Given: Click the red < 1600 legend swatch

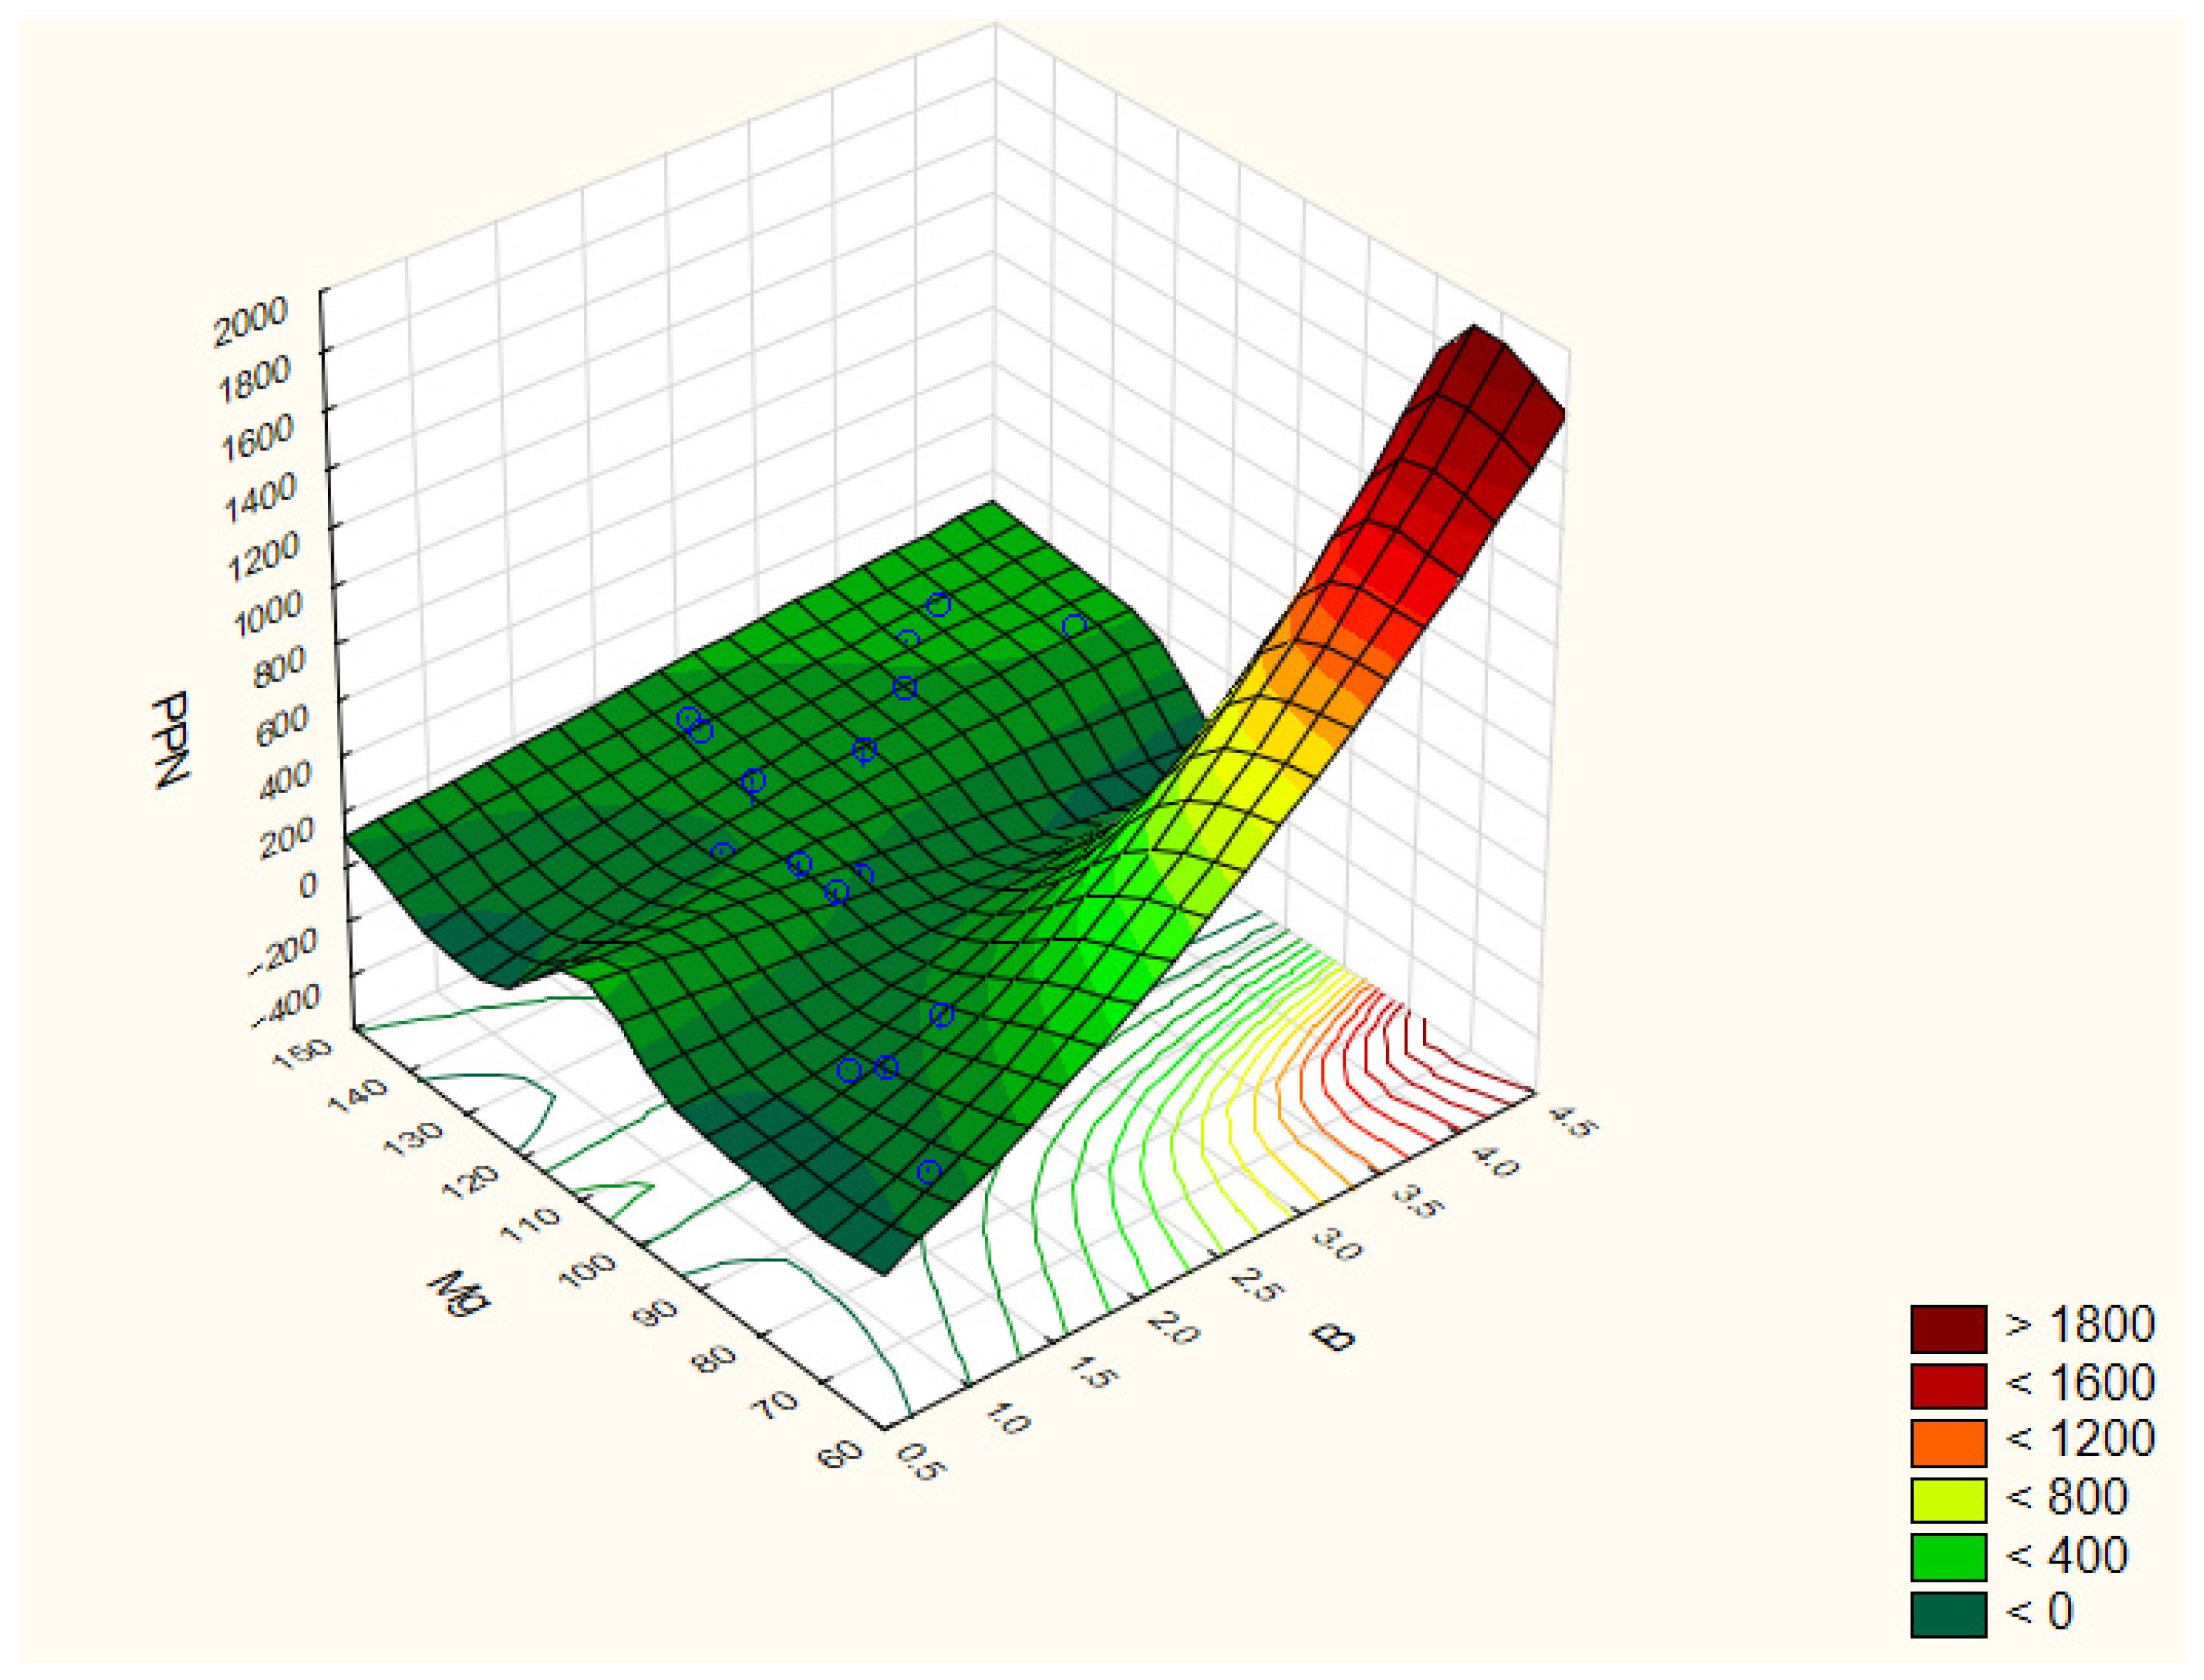Looking at the screenshot, I should tap(1948, 1386).
